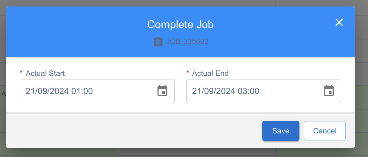The image size is (368, 157).
Task: Click the Actual Start field label
Action: pyautogui.click(x=45, y=73)
